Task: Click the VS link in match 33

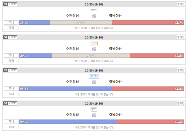Action: tap(94, 16)
